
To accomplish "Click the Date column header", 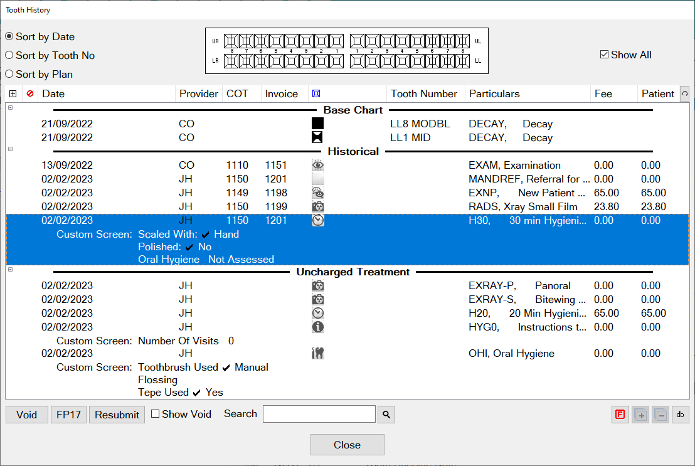I will pos(107,93).
